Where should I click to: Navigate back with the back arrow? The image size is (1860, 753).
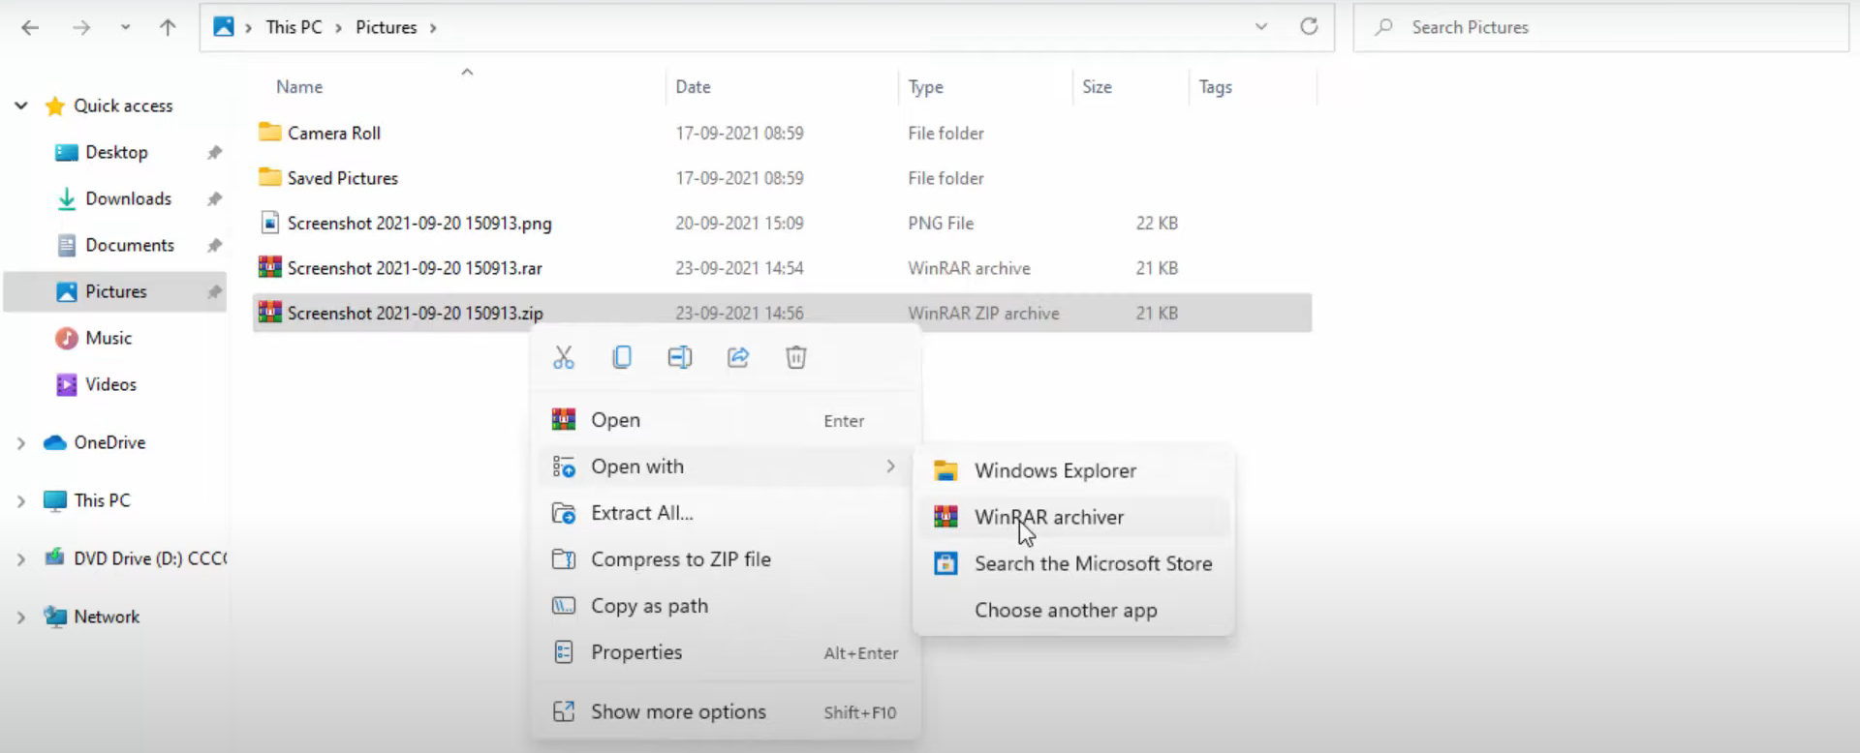click(30, 27)
